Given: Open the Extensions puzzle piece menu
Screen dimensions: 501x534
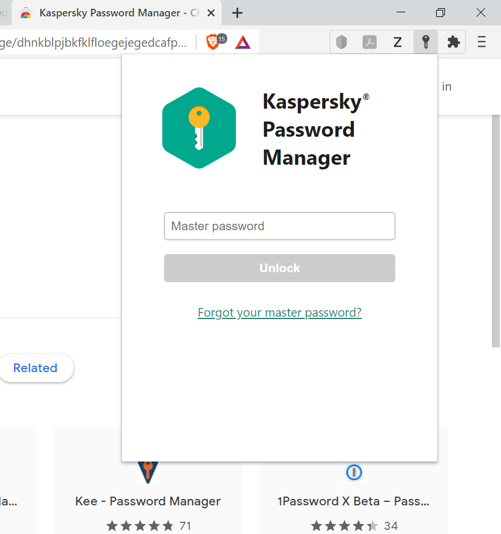Looking at the screenshot, I should click(x=453, y=42).
